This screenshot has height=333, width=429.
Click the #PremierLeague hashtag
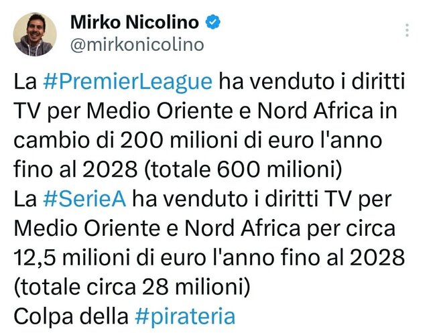tap(127, 82)
